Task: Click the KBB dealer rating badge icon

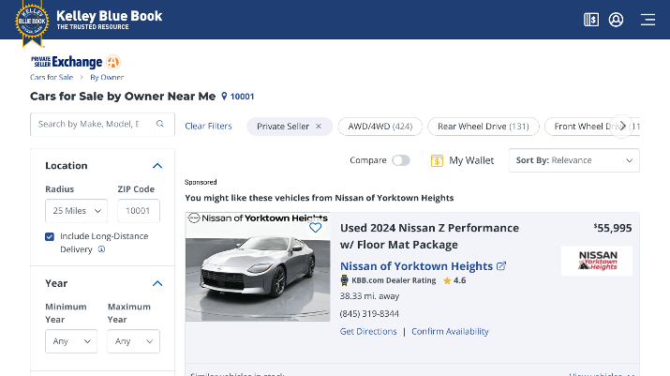Action: [345, 280]
